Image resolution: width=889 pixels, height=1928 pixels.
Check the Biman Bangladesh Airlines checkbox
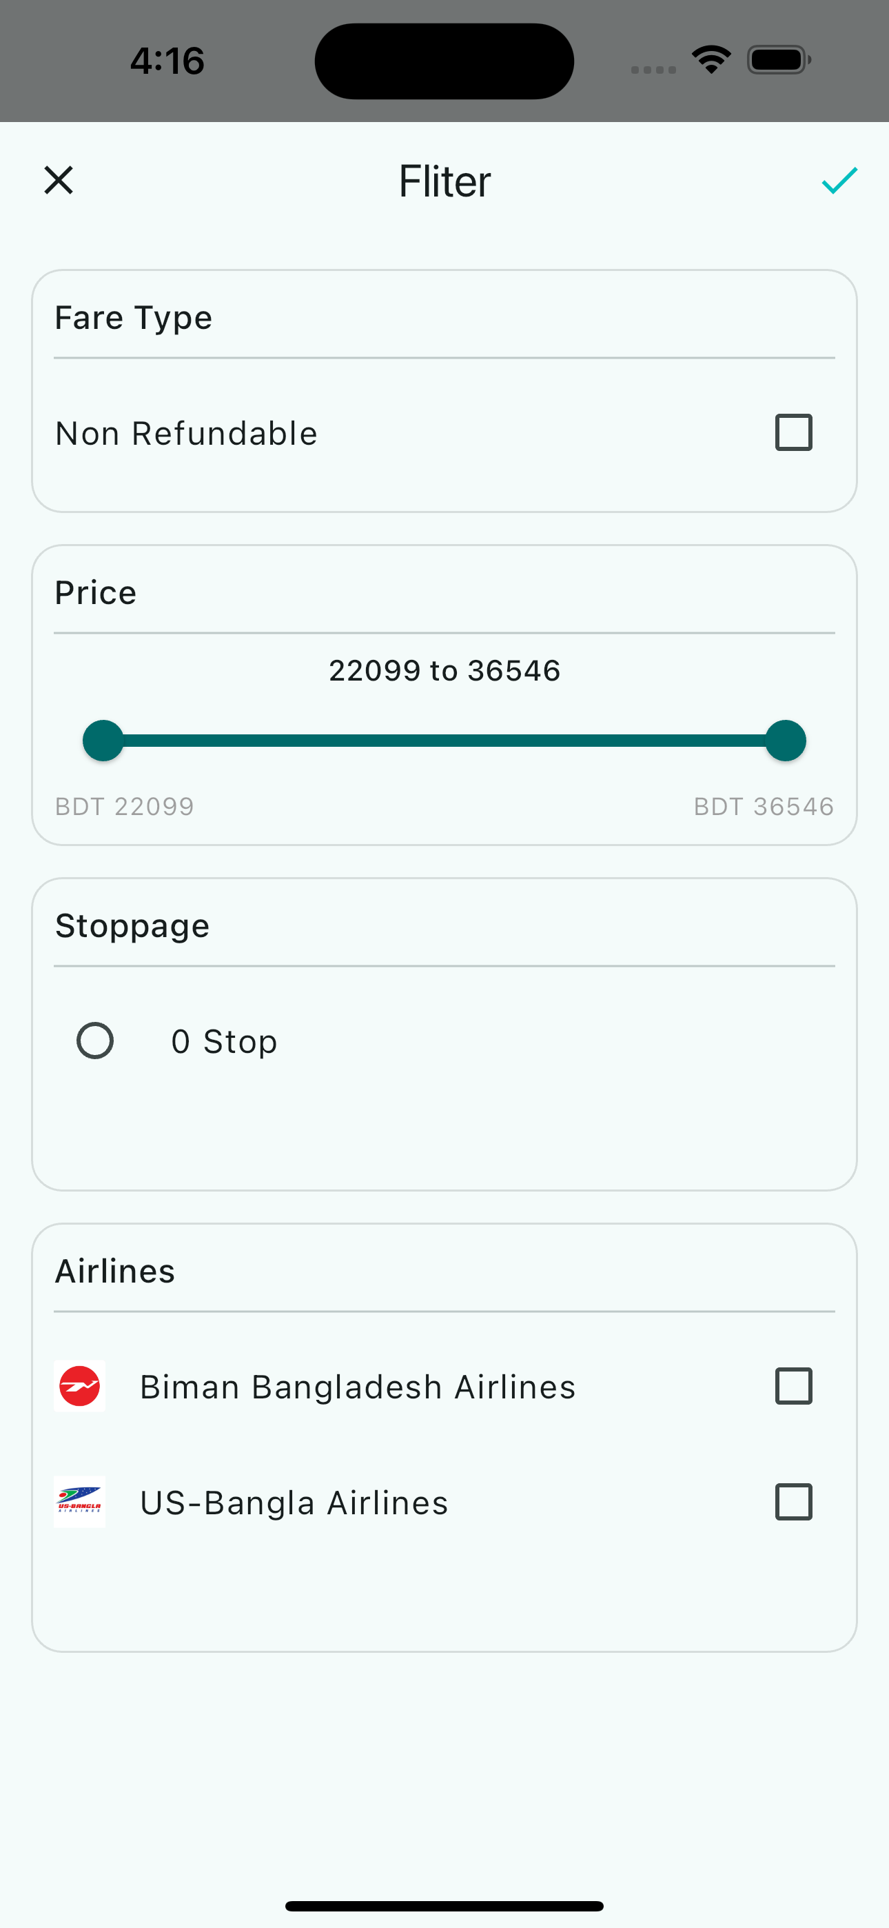tap(793, 1386)
